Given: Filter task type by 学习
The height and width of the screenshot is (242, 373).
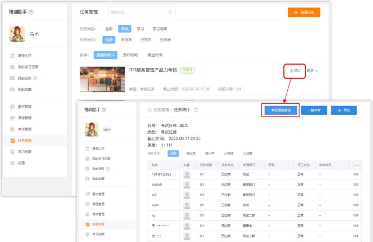Looking at the screenshot, I should [x=140, y=28].
